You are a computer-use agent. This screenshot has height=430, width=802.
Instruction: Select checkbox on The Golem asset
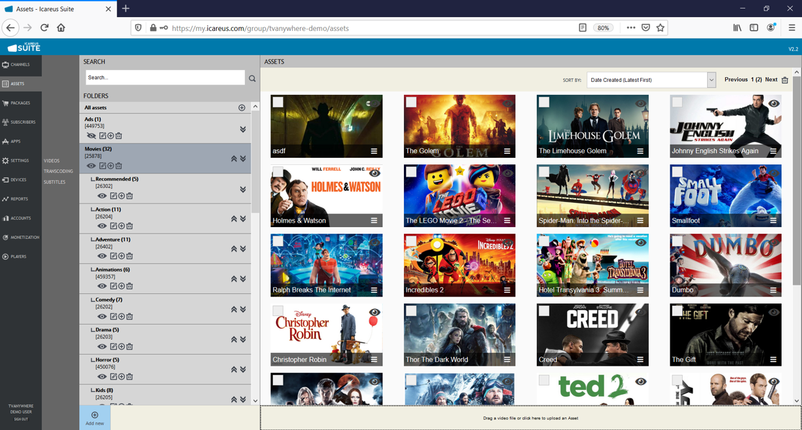click(411, 102)
